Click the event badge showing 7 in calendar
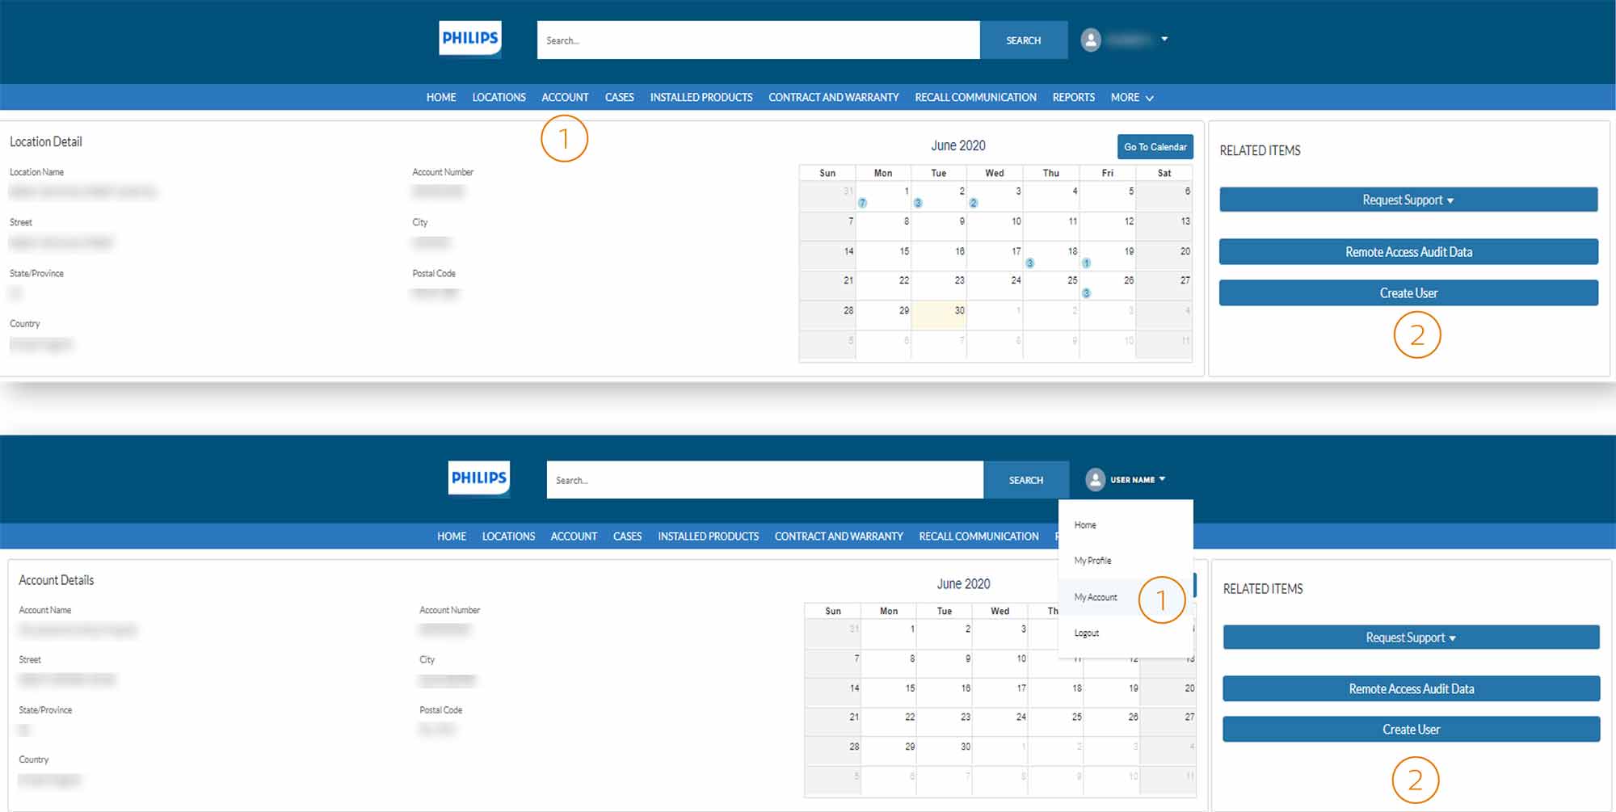This screenshot has width=1616, height=812. pos(862,203)
